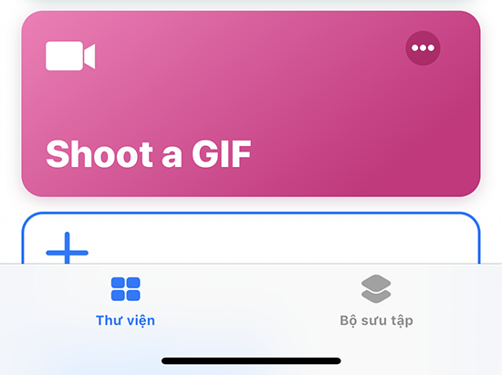Expand options with the circular dots button
This screenshot has width=502, height=375.
423,48
